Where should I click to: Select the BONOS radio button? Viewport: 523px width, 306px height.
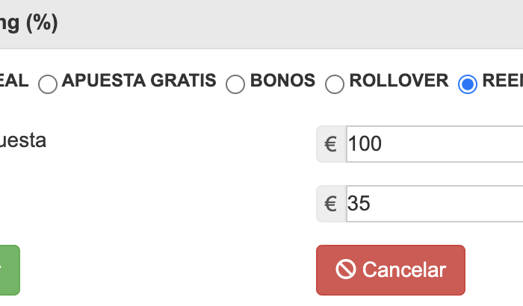tap(235, 84)
